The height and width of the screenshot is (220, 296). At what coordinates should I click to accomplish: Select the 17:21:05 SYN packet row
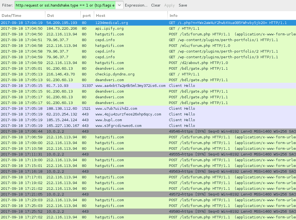pos(148,194)
